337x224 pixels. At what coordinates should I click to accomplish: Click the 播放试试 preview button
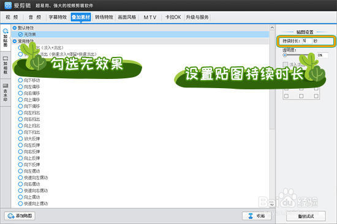click(x=306, y=216)
